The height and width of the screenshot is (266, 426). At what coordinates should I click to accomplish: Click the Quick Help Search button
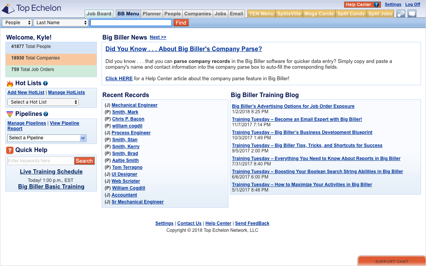[84, 161]
